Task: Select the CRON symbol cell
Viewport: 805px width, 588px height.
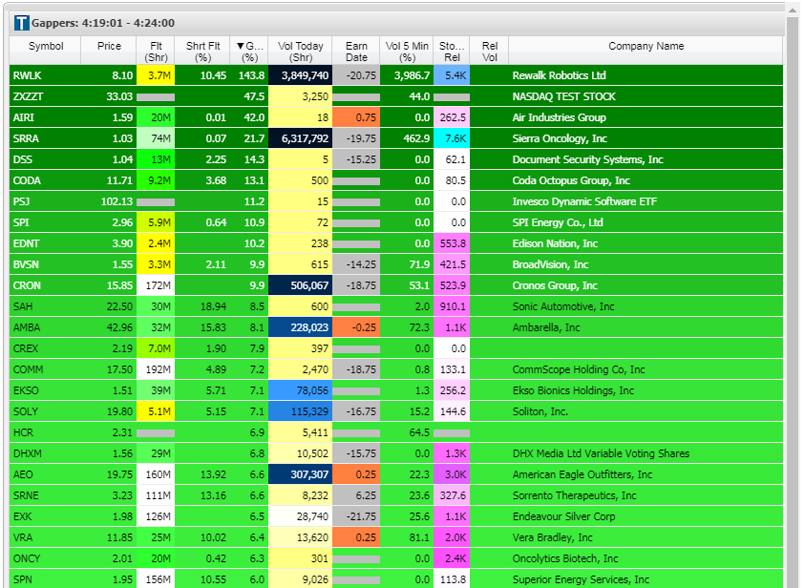Action: [x=46, y=285]
